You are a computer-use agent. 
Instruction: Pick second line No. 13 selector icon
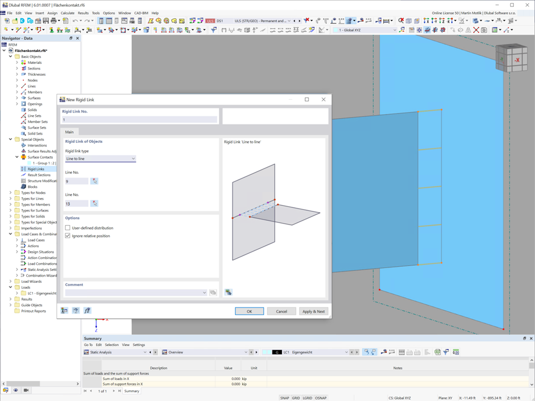point(95,204)
